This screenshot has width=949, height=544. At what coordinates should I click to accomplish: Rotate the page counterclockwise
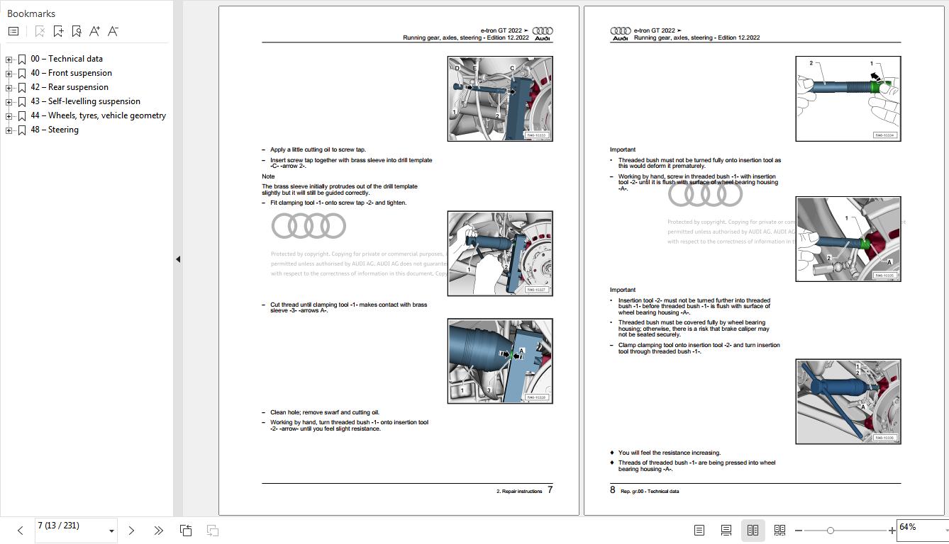185,530
